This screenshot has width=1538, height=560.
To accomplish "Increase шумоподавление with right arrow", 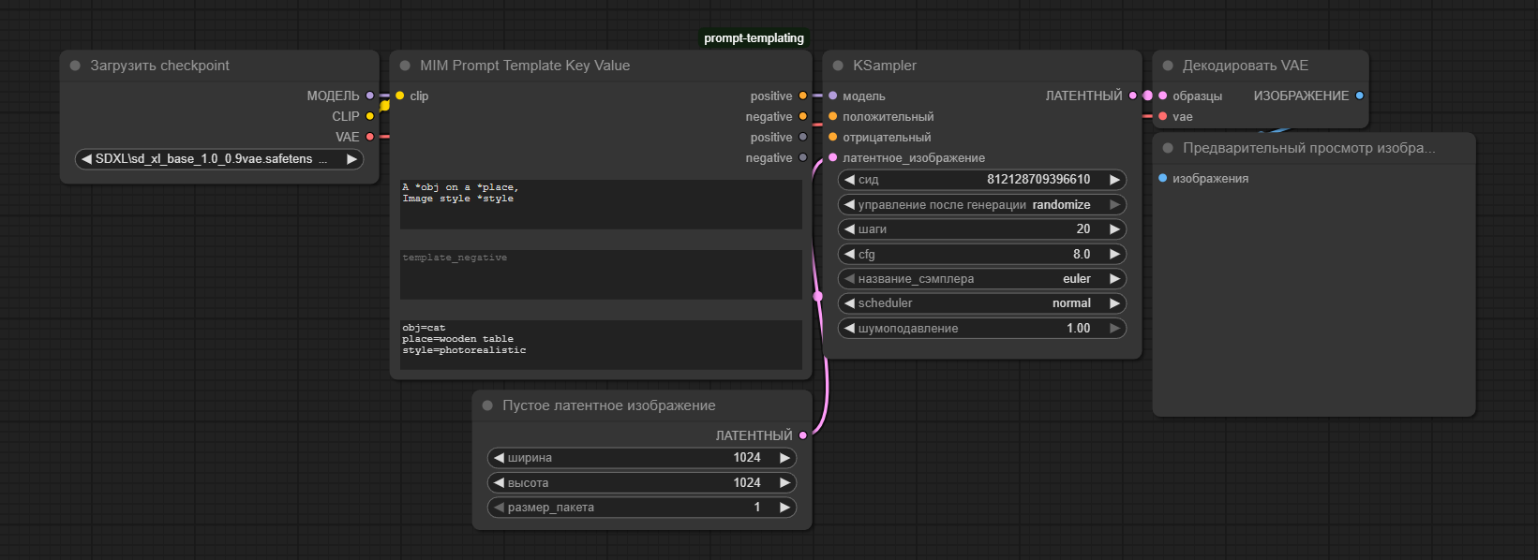I will 1115,329.
